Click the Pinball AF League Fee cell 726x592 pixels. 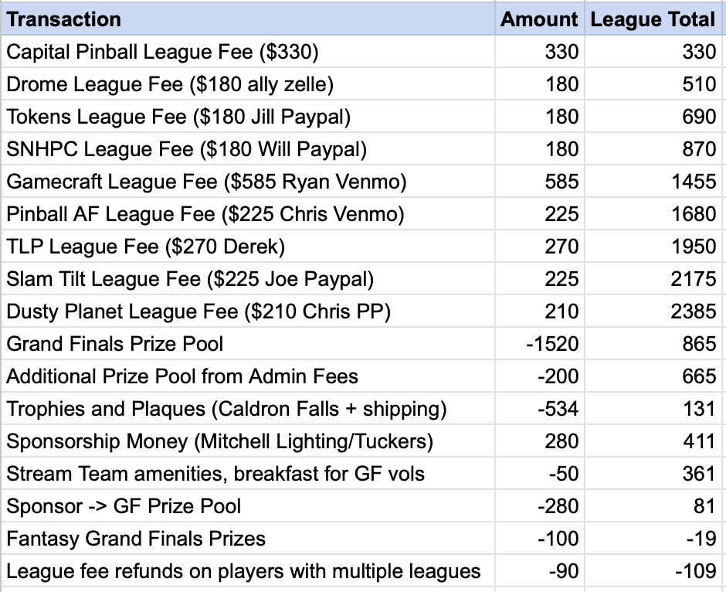point(205,214)
